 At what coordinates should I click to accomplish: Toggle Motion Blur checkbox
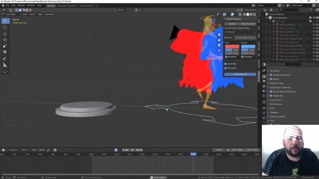[271, 96]
